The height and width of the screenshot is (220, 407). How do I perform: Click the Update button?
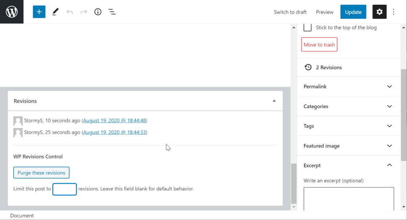(353, 12)
